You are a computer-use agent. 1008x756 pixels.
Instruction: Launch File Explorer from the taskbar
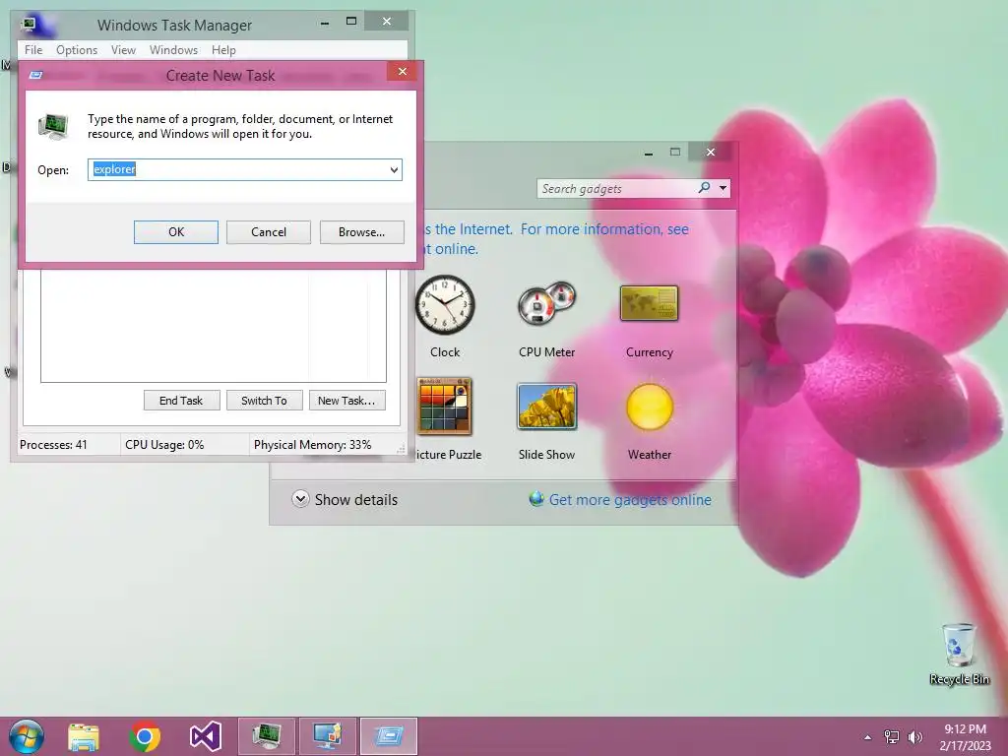click(x=84, y=736)
